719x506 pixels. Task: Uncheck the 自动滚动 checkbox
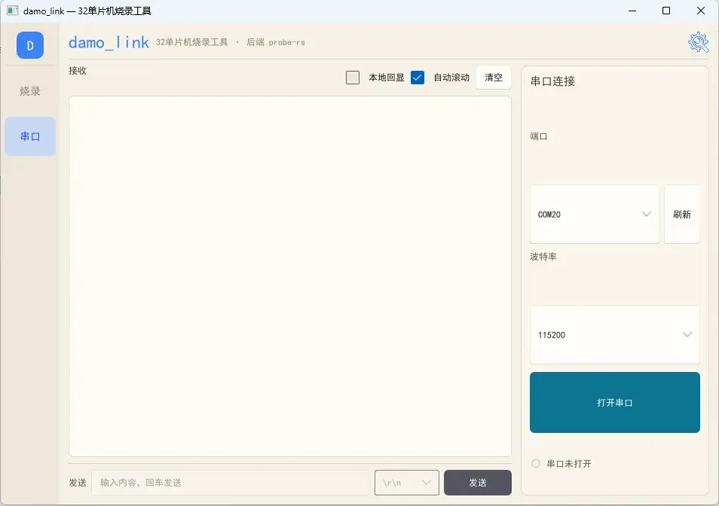[x=418, y=78]
